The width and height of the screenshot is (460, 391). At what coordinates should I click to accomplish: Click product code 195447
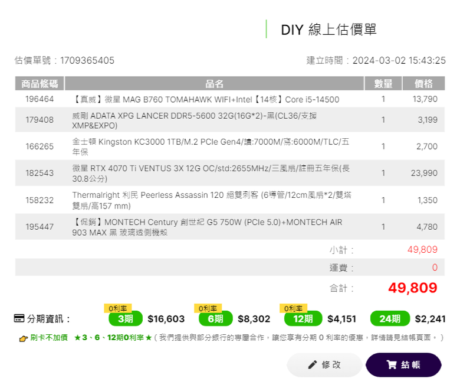click(40, 227)
